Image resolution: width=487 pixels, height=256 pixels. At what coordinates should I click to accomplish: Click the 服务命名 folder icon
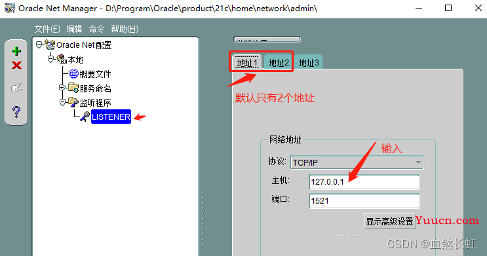(73, 88)
